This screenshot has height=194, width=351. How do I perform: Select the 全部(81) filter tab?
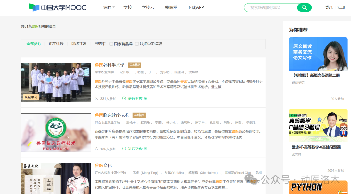click(x=33, y=44)
